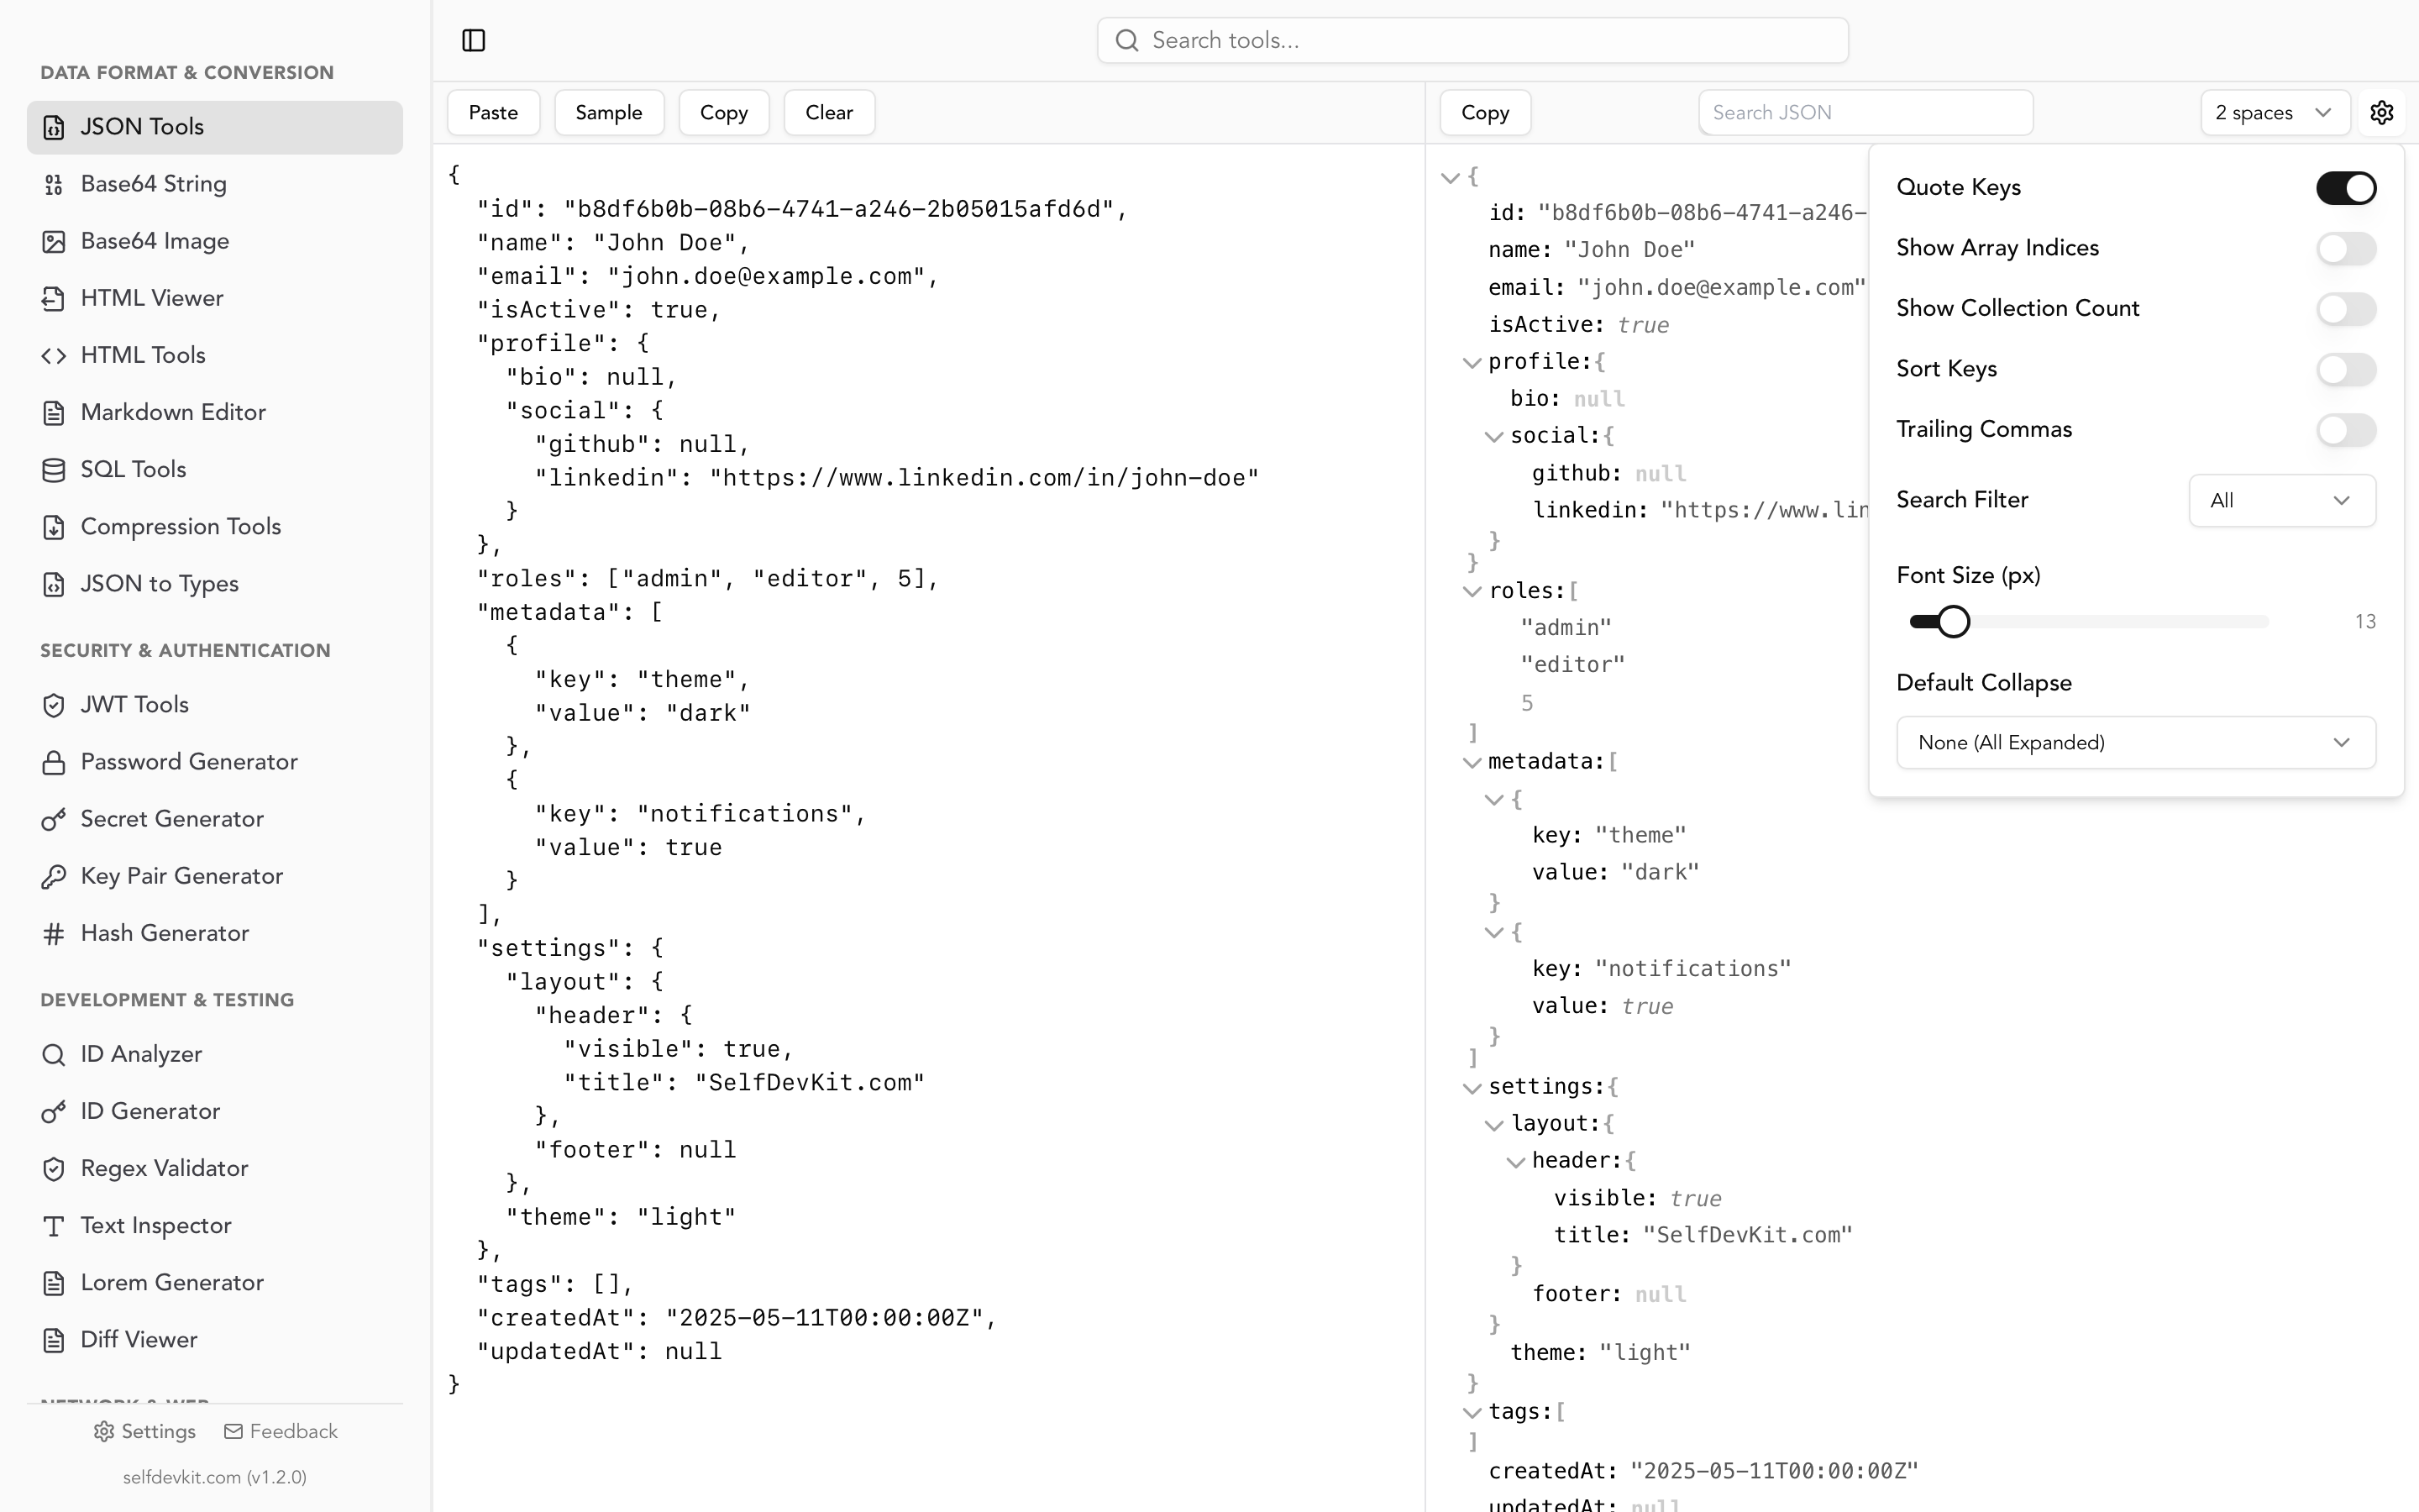Open SQL Tools
This screenshot has width=2419, height=1512.
(215, 469)
